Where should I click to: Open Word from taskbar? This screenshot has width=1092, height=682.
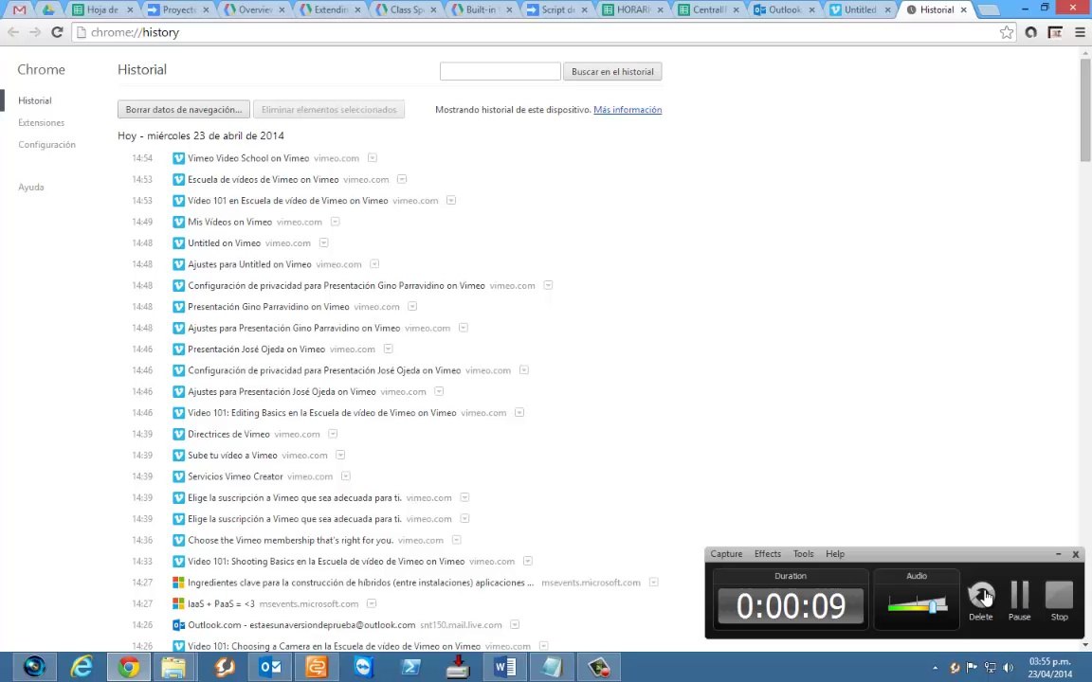pyautogui.click(x=505, y=668)
